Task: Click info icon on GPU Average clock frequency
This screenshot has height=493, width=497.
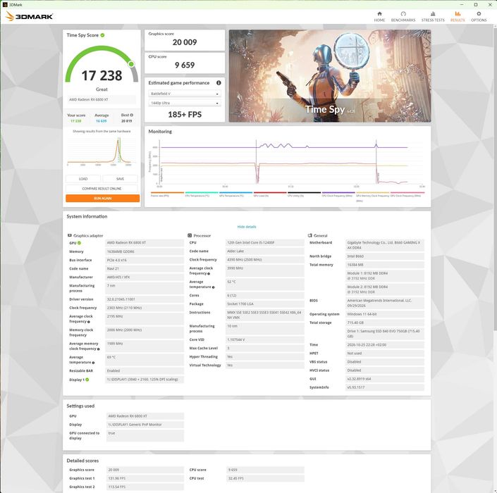Action: click(x=88, y=322)
